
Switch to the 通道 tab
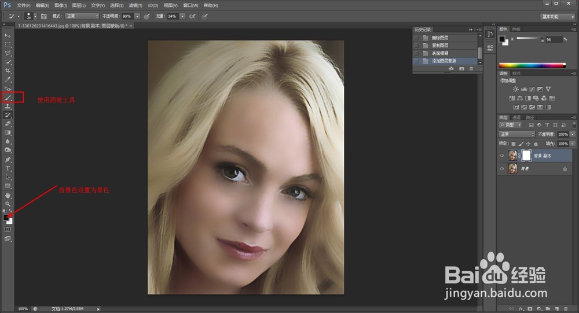point(516,117)
